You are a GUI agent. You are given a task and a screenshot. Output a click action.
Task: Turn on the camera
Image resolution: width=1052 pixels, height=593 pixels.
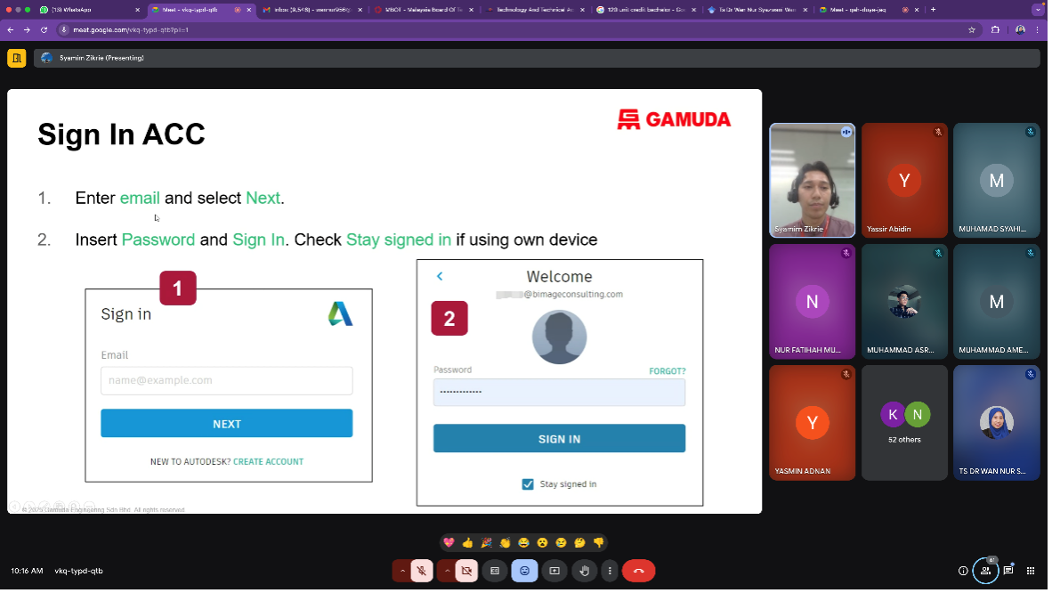point(467,571)
